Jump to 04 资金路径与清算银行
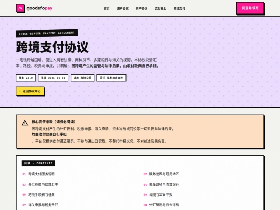 [x=161, y=184]
